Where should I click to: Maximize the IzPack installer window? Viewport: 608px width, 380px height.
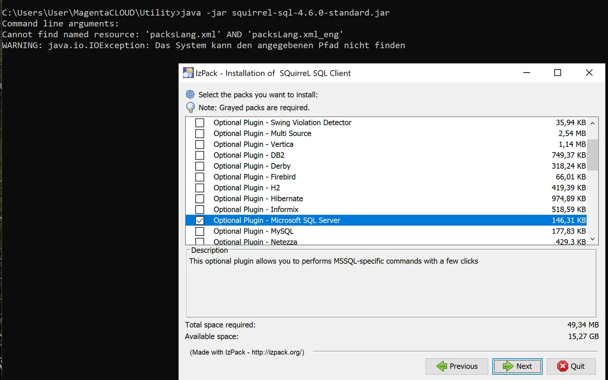tap(558, 73)
